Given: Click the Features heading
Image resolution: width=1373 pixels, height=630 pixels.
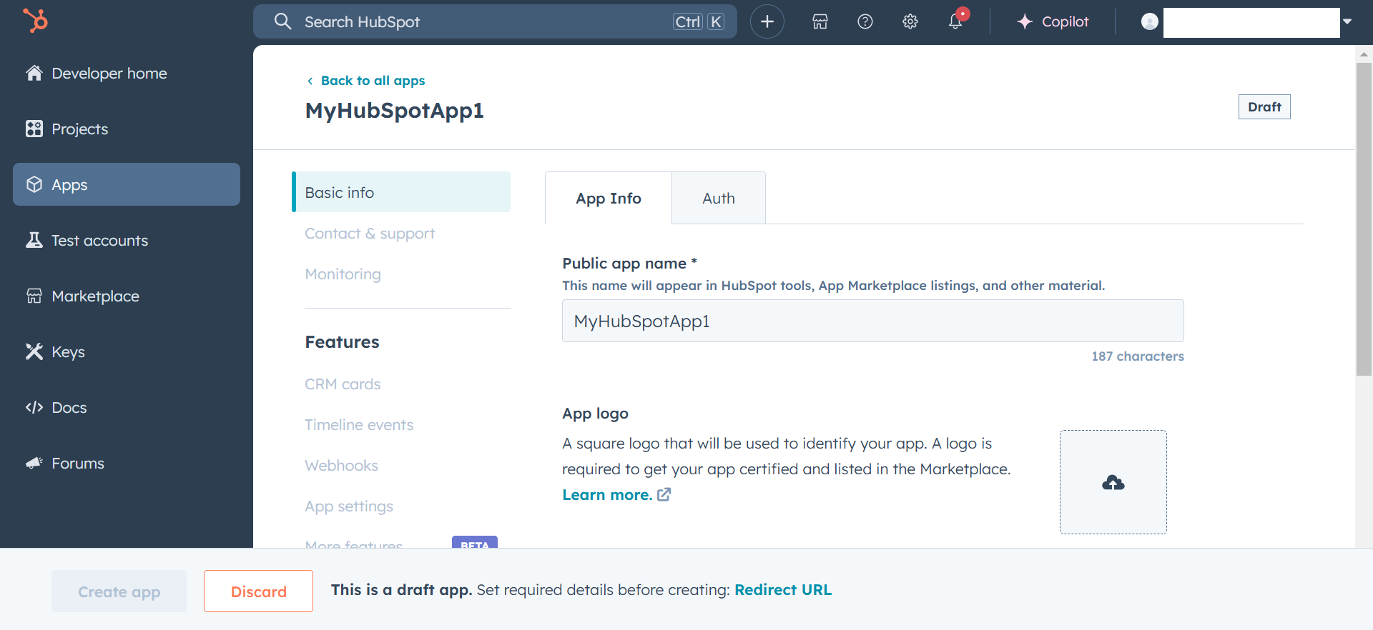Looking at the screenshot, I should (342, 342).
